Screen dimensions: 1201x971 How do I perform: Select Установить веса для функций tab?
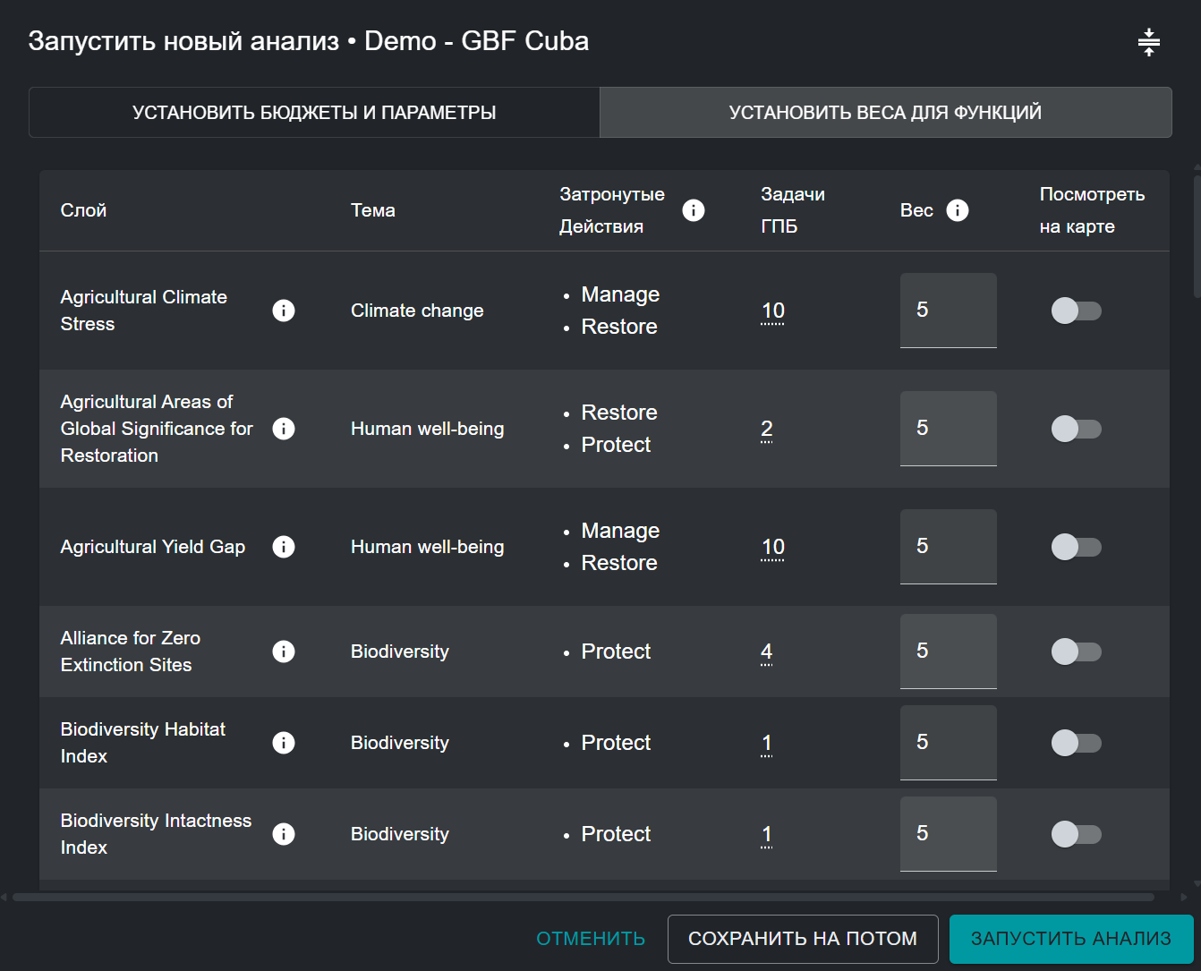pos(885,113)
